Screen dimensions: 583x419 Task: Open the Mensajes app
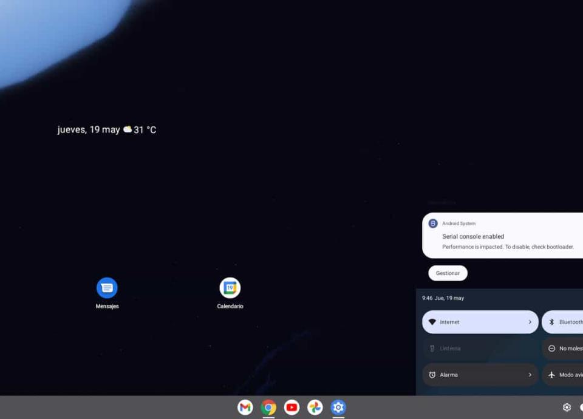pos(107,288)
